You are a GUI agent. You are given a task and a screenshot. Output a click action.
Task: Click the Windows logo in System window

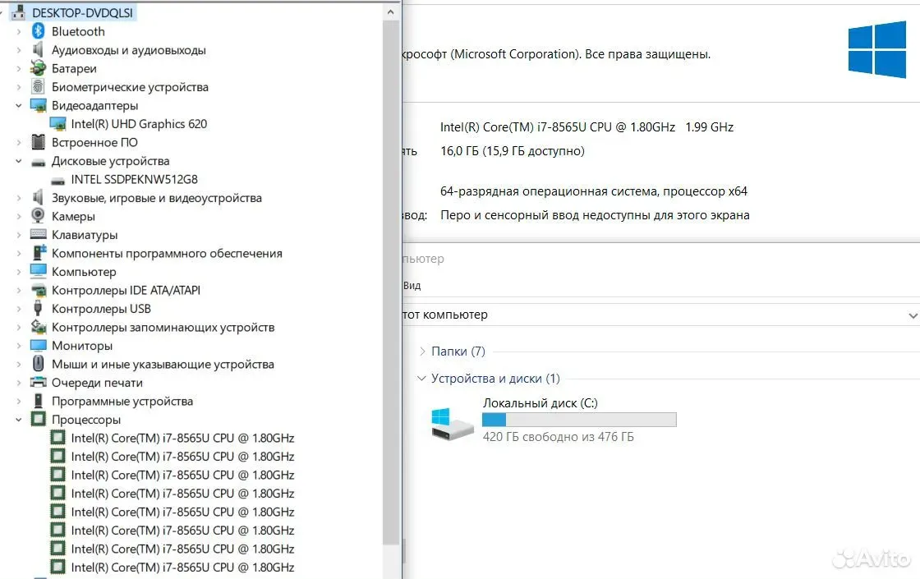pos(877,49)
